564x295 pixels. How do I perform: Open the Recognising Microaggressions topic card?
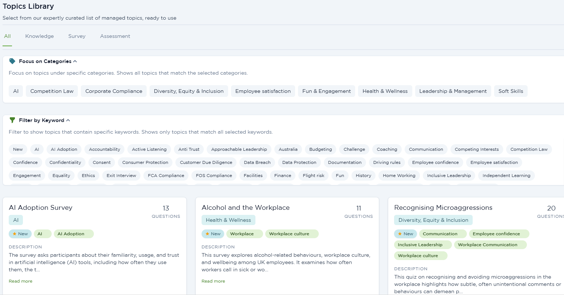pos(443,208)
